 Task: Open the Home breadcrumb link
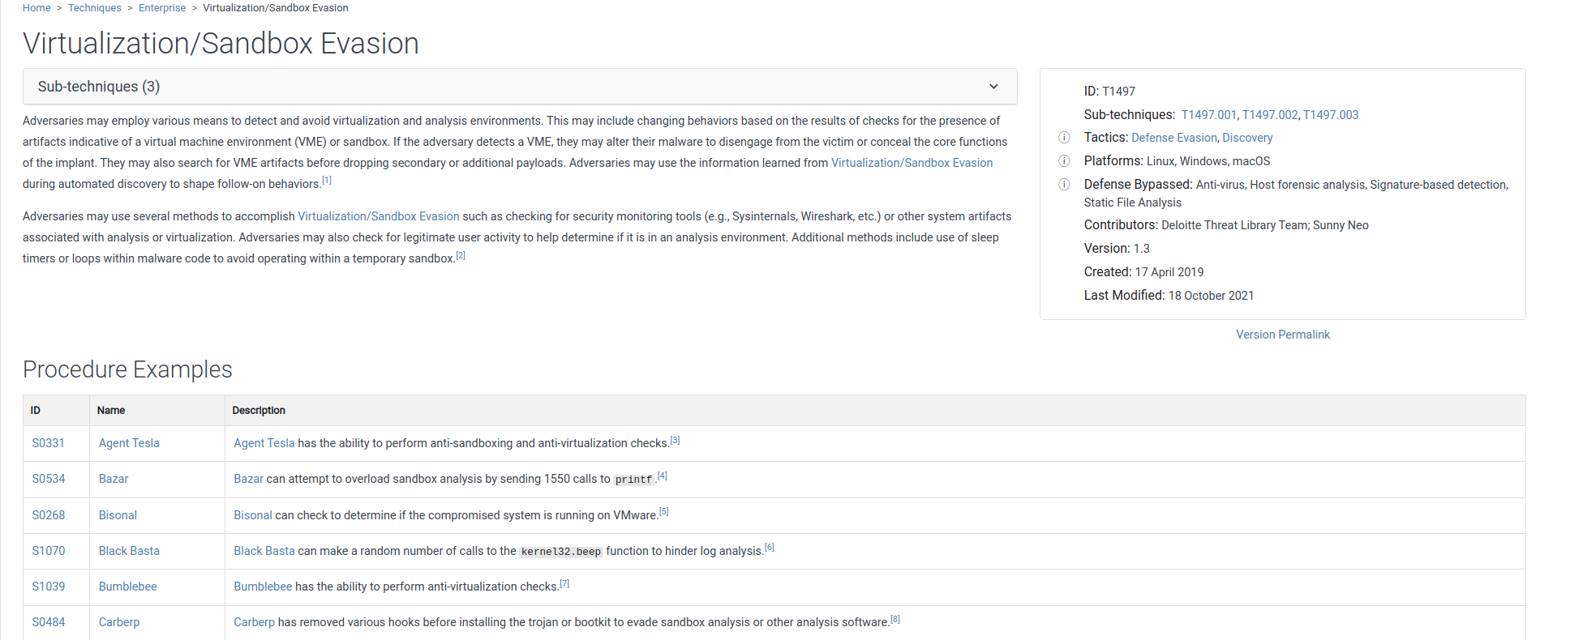point(36,8)
